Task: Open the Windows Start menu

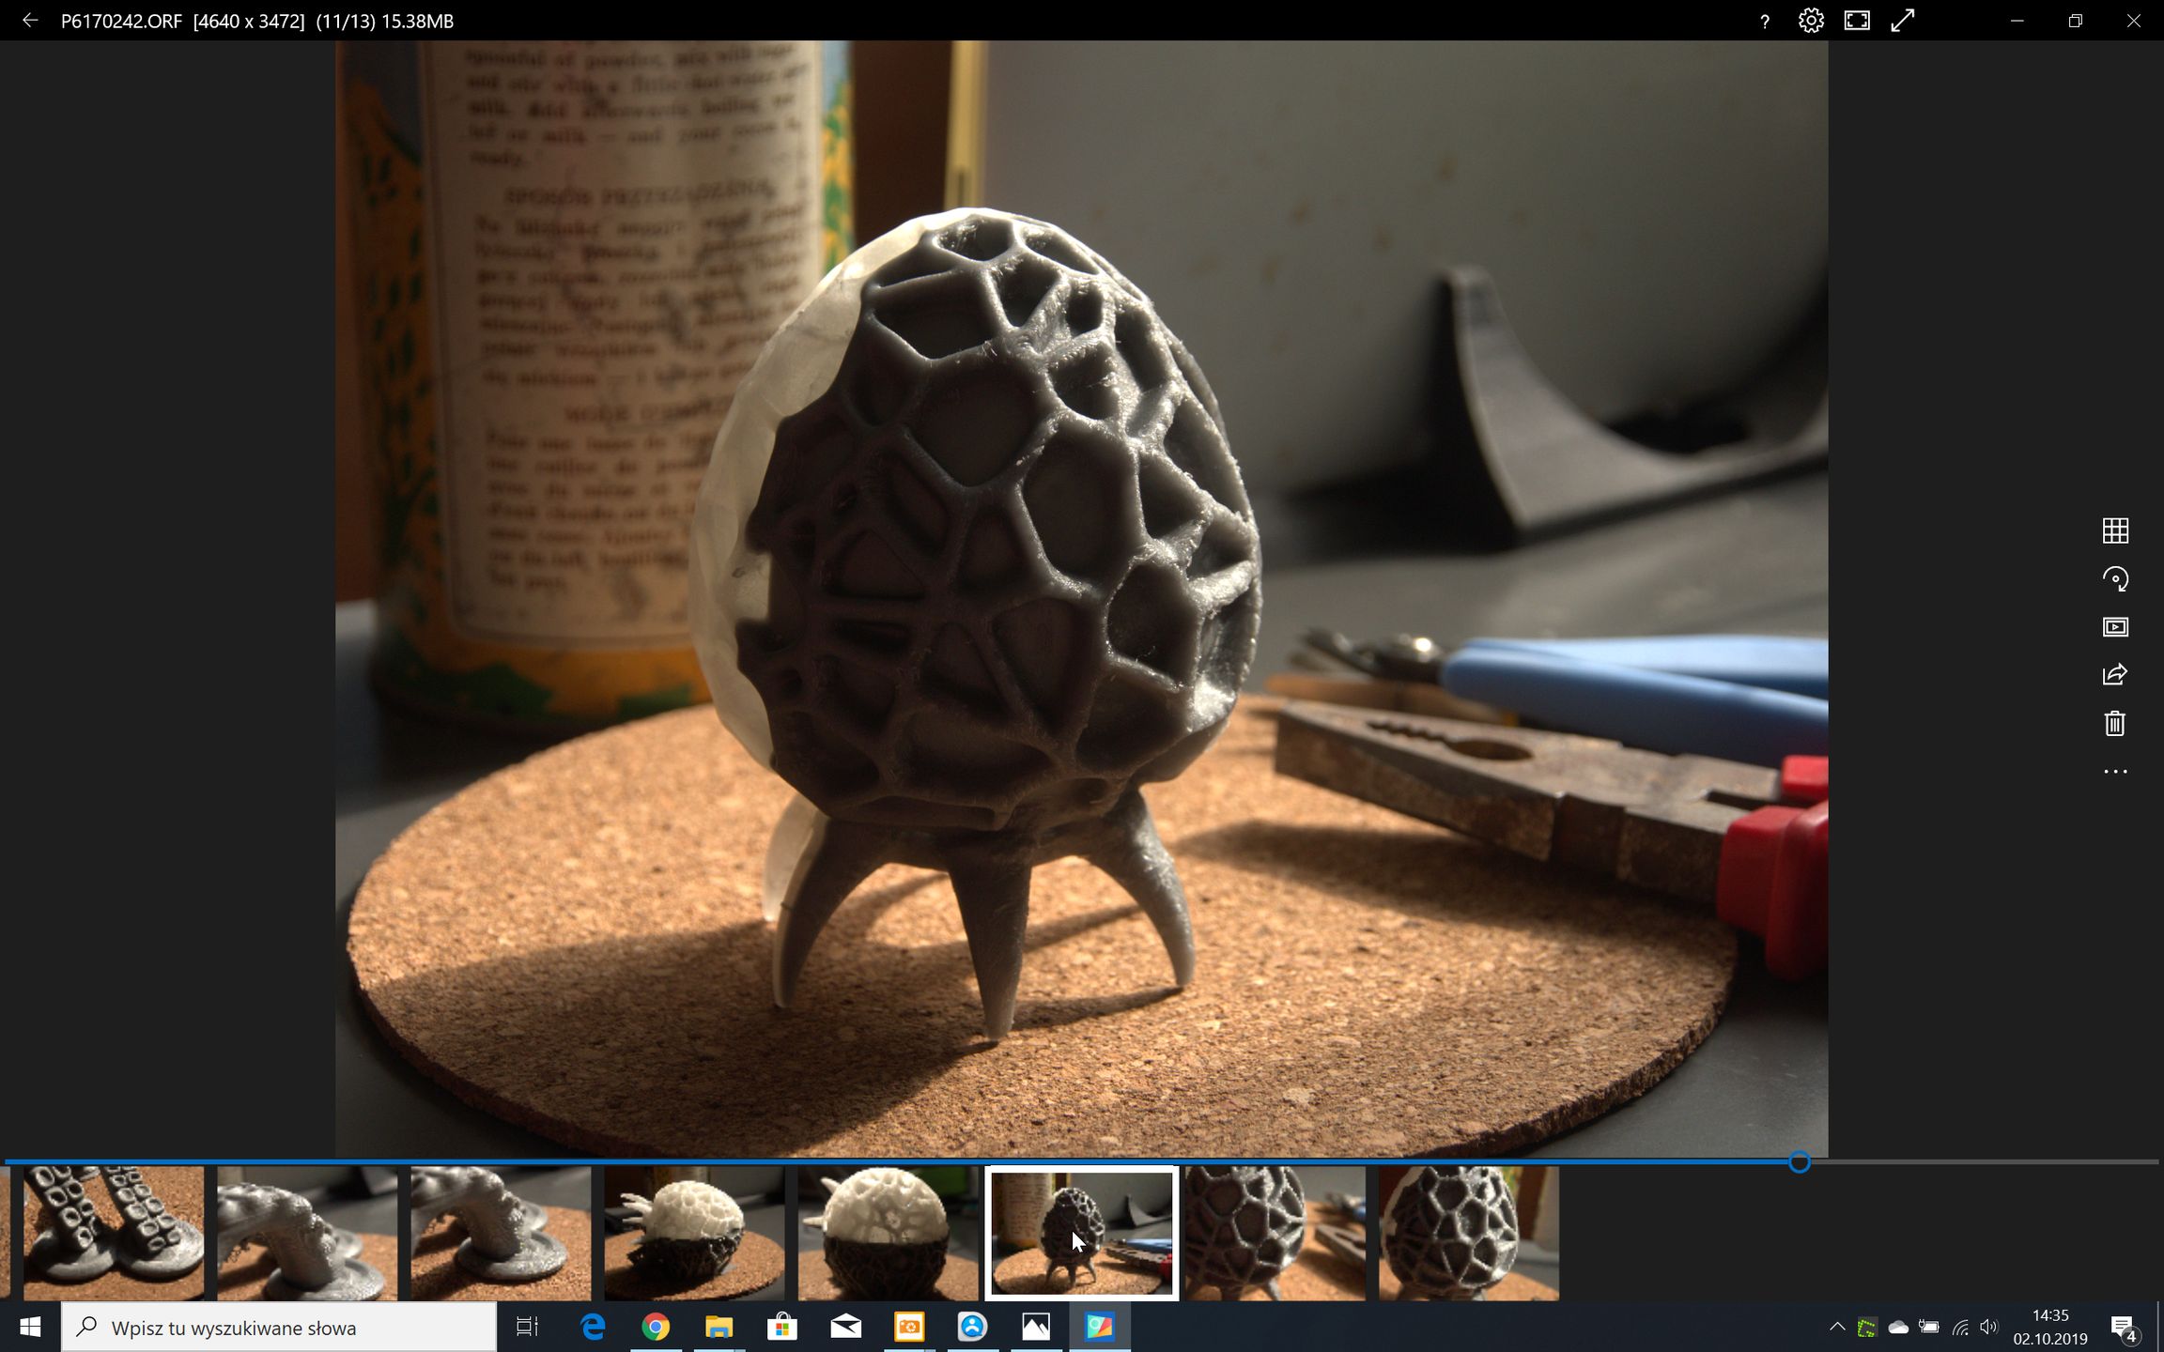Action: click(30, 1327)
